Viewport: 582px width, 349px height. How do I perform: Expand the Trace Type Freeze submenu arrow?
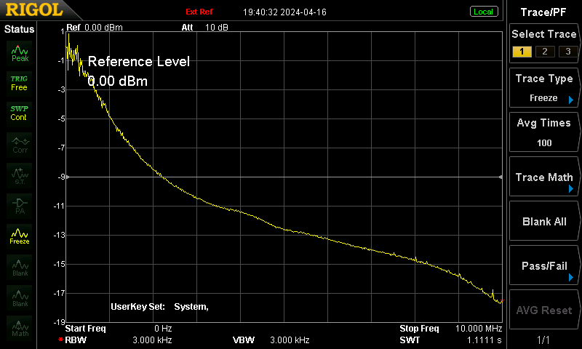click(x=571, y=100)
